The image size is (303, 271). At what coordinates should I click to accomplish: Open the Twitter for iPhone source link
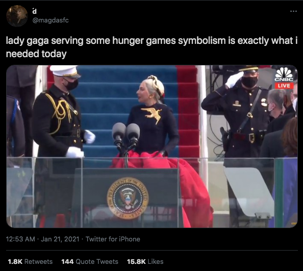tap(113, 239)
